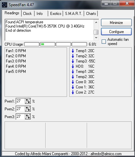Click the blue arrow beside Temp2: 32C

pyautogui.click(x=73, y=56)
